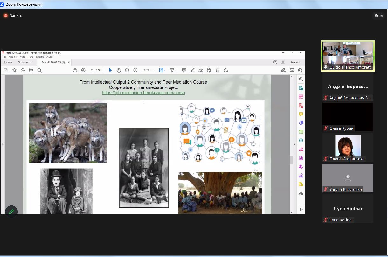The height and width of the screenshot is (257, 388).
Task: Click the delete trash icon
Action: (x=218, y=70)
